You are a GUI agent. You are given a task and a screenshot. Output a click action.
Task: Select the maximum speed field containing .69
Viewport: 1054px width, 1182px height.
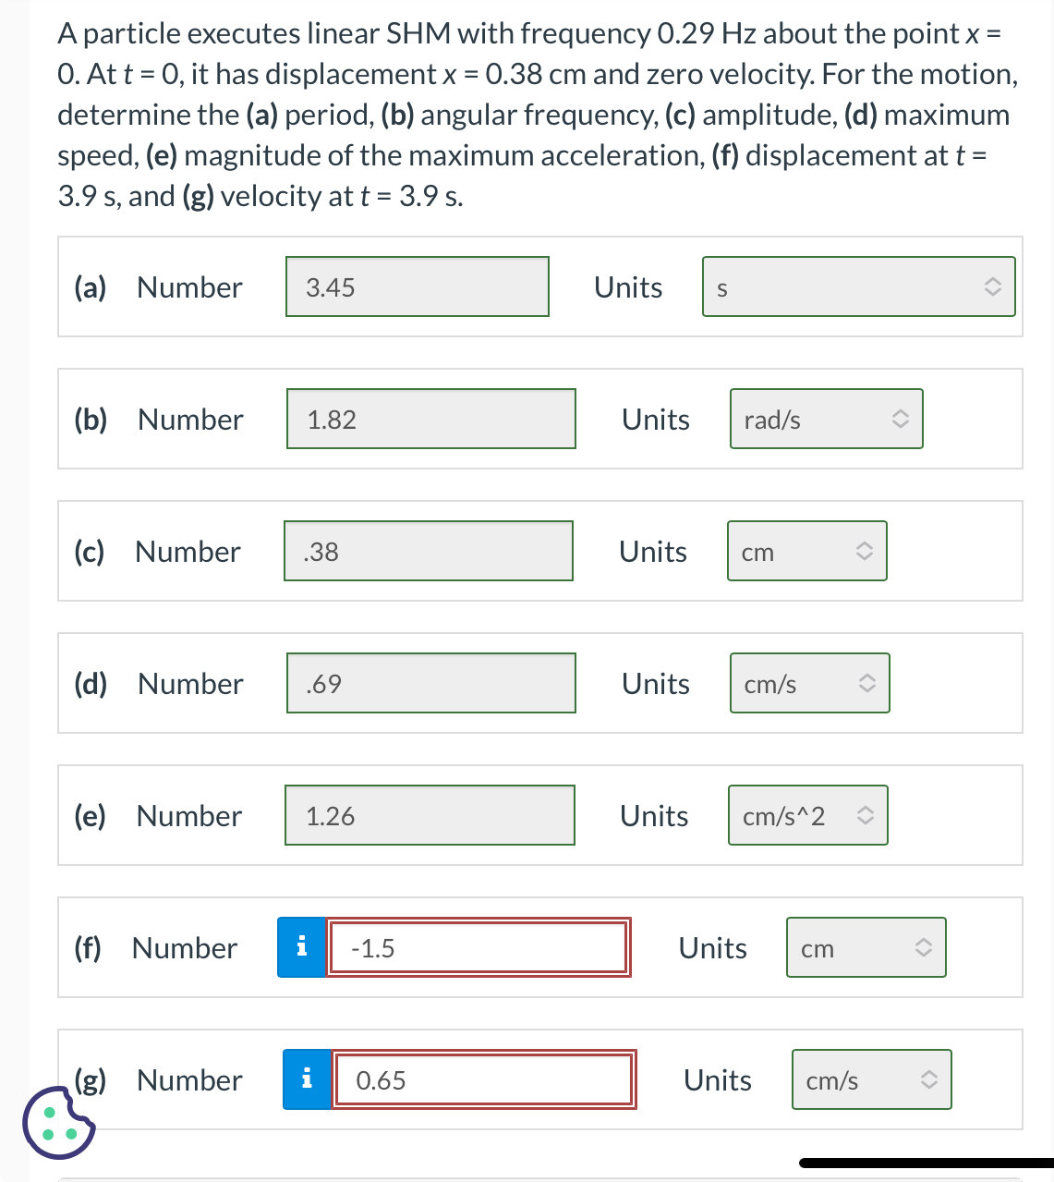coord(430,683)
